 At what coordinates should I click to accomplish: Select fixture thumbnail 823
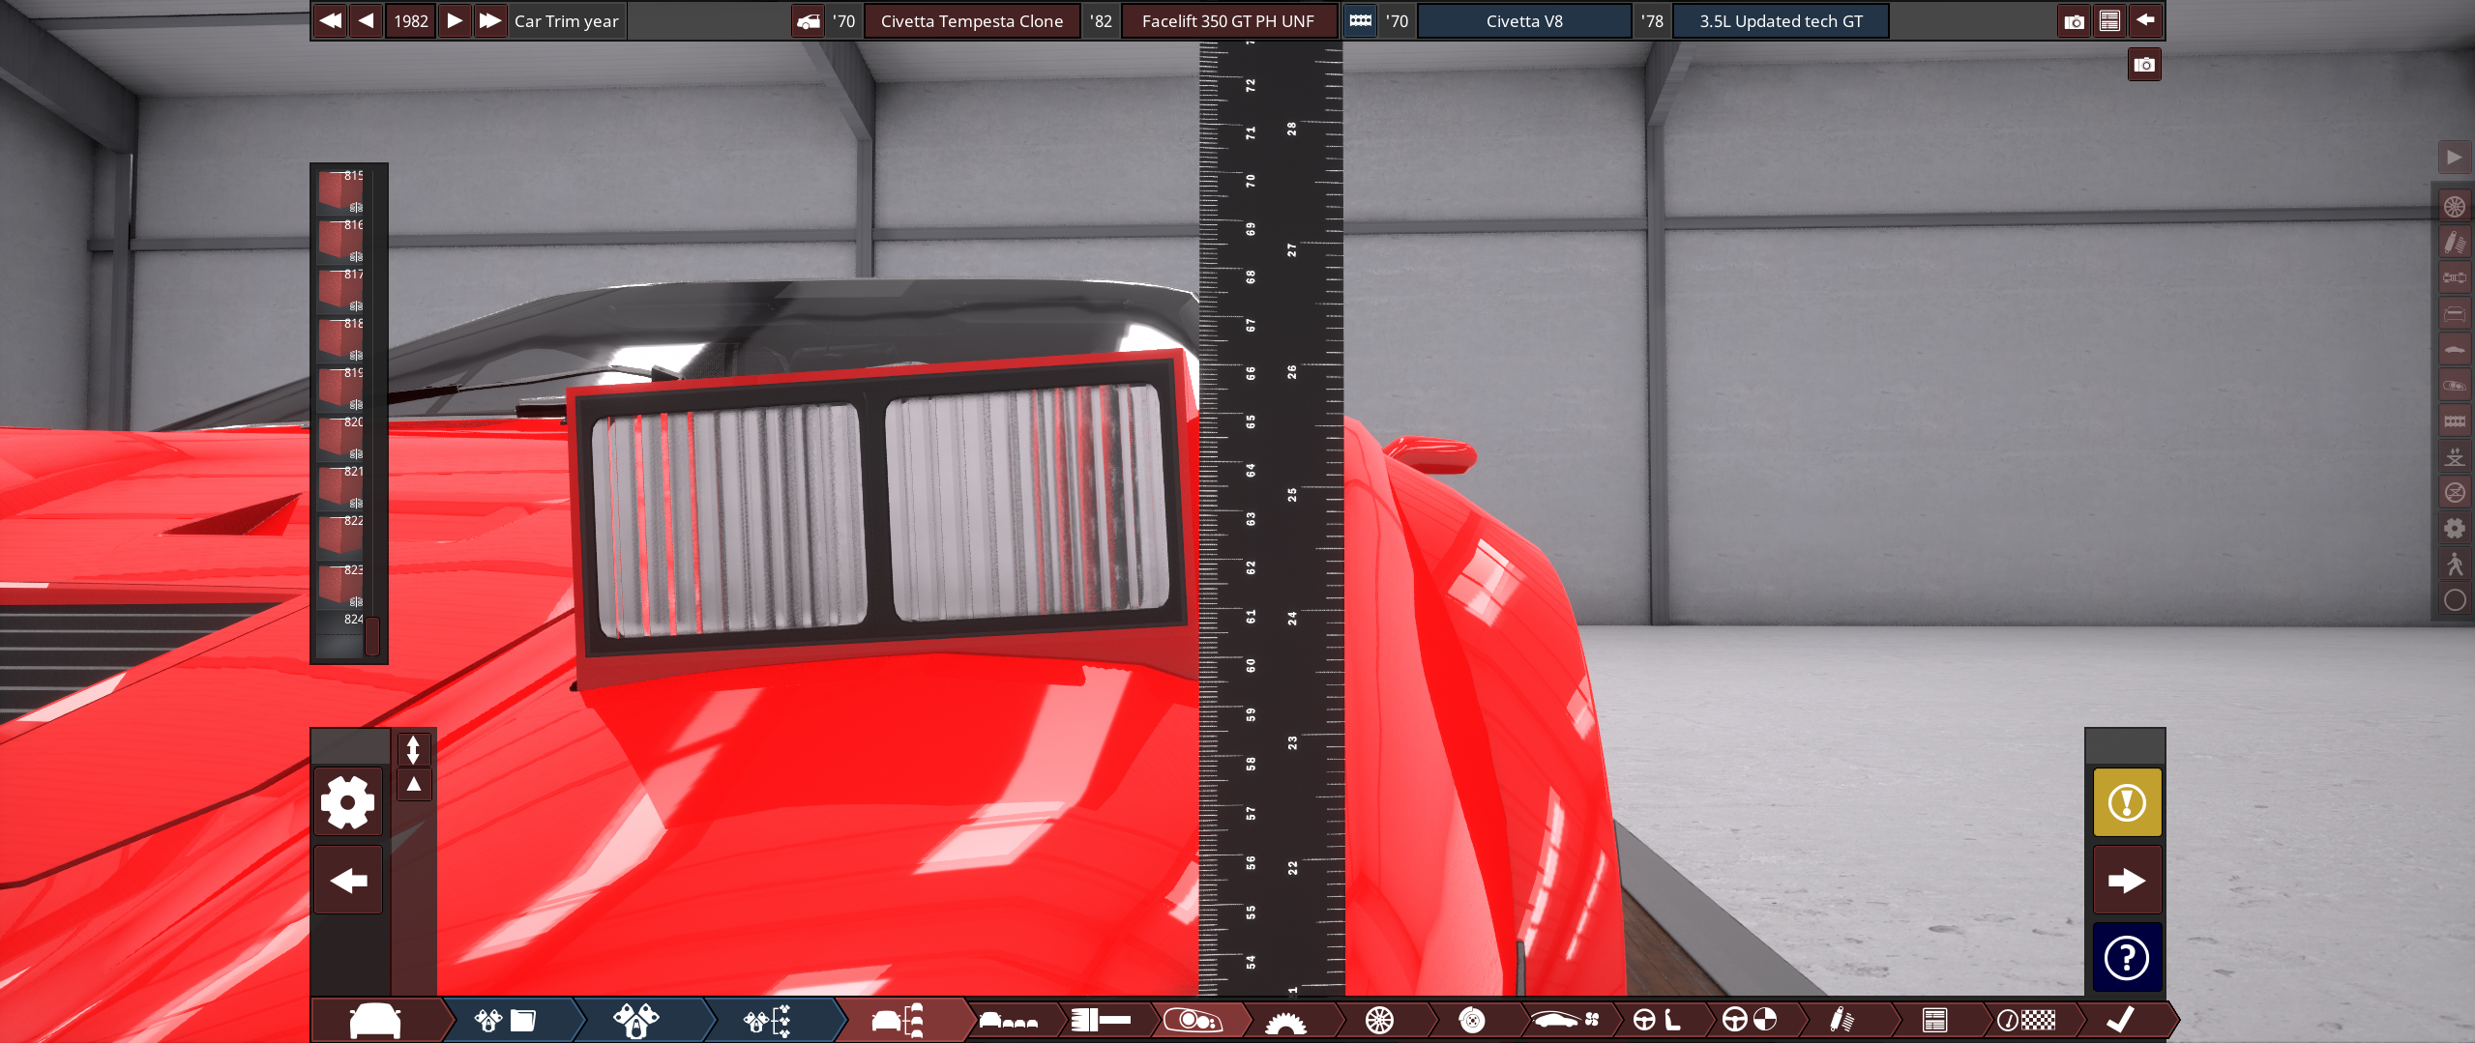tap(340, 585)
